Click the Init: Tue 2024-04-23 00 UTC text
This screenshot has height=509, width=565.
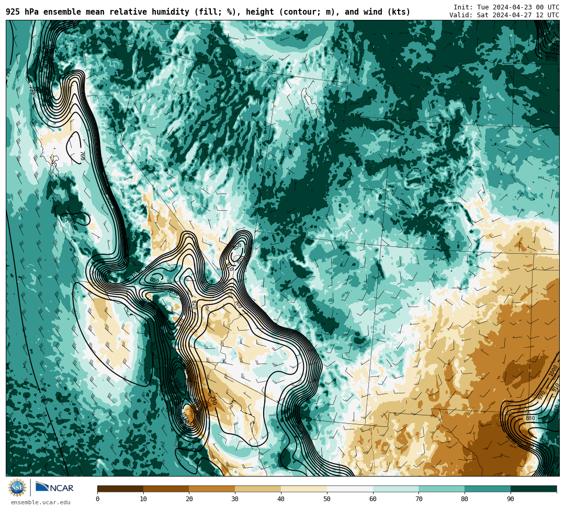pyautogui.click(x=506, y=7)
